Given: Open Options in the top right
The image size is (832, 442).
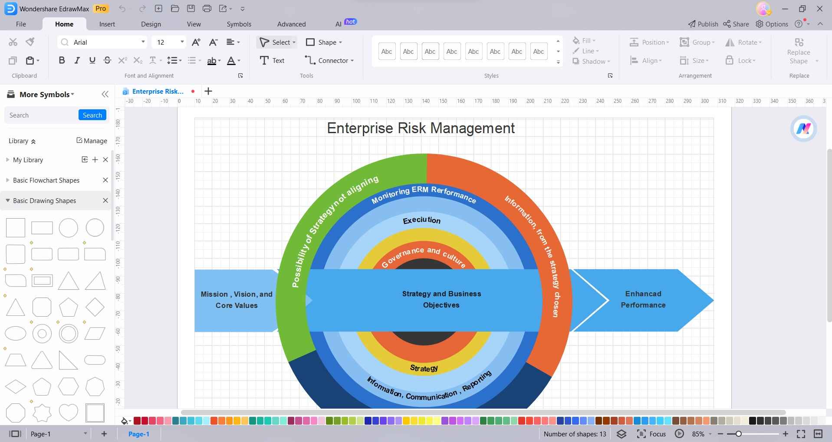Looking at the screenshot, I should (x=772, y=24).
